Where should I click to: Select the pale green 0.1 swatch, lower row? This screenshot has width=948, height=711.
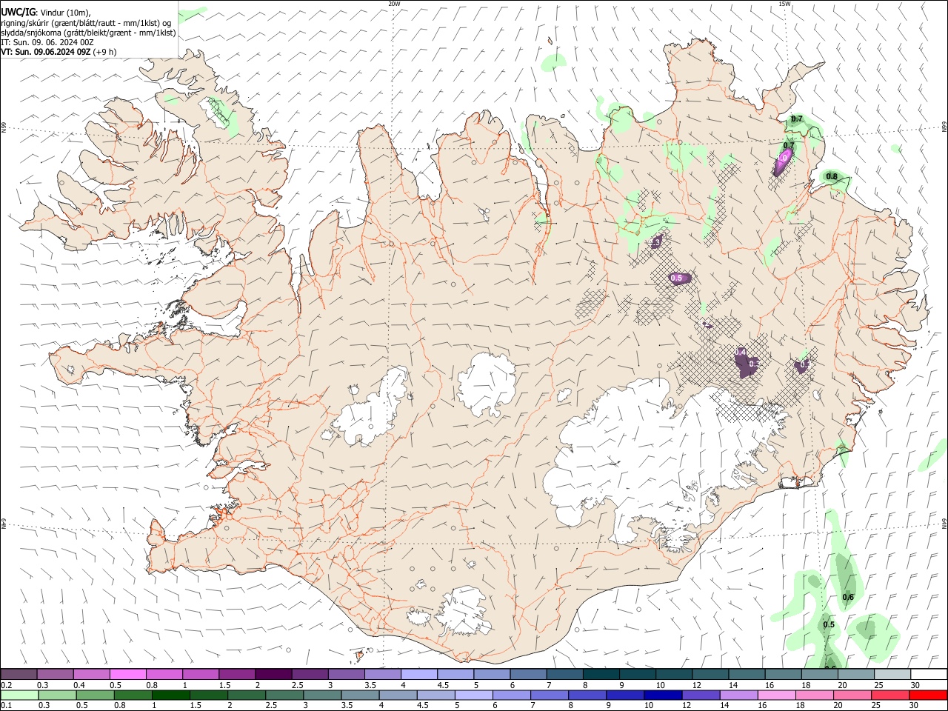tap(19, 695)
